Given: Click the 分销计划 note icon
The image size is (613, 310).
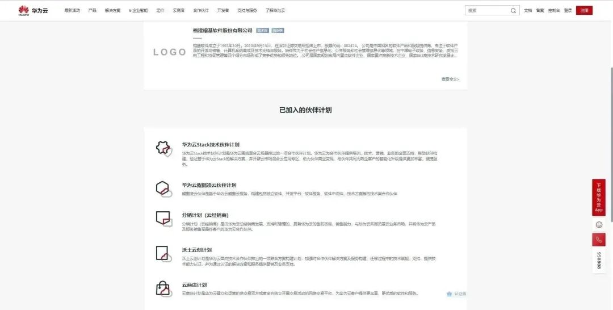Looking at the screenshot, I should (x=164, y=219).
